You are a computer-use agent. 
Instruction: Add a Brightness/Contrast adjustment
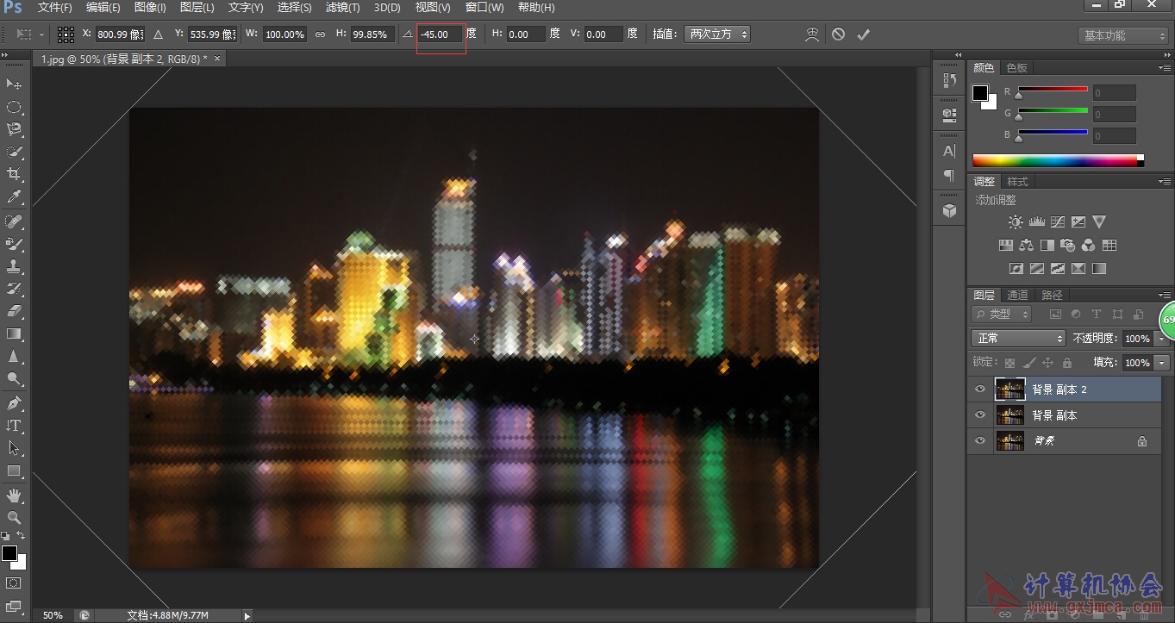pyautogui.click(x=1016, y=222)
